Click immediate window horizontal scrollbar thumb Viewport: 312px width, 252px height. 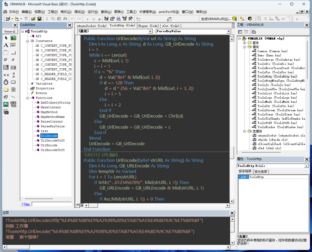(18, 247)
